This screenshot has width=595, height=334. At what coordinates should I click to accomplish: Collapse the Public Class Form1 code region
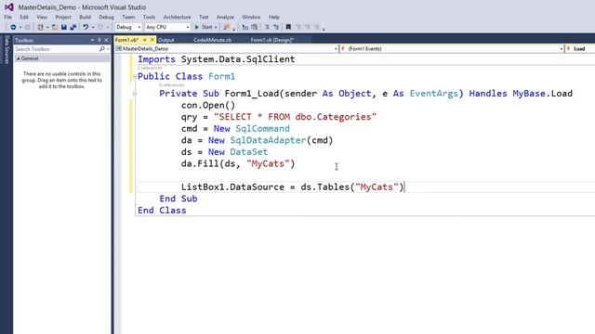pyautogui.click(x=135, y=77)
